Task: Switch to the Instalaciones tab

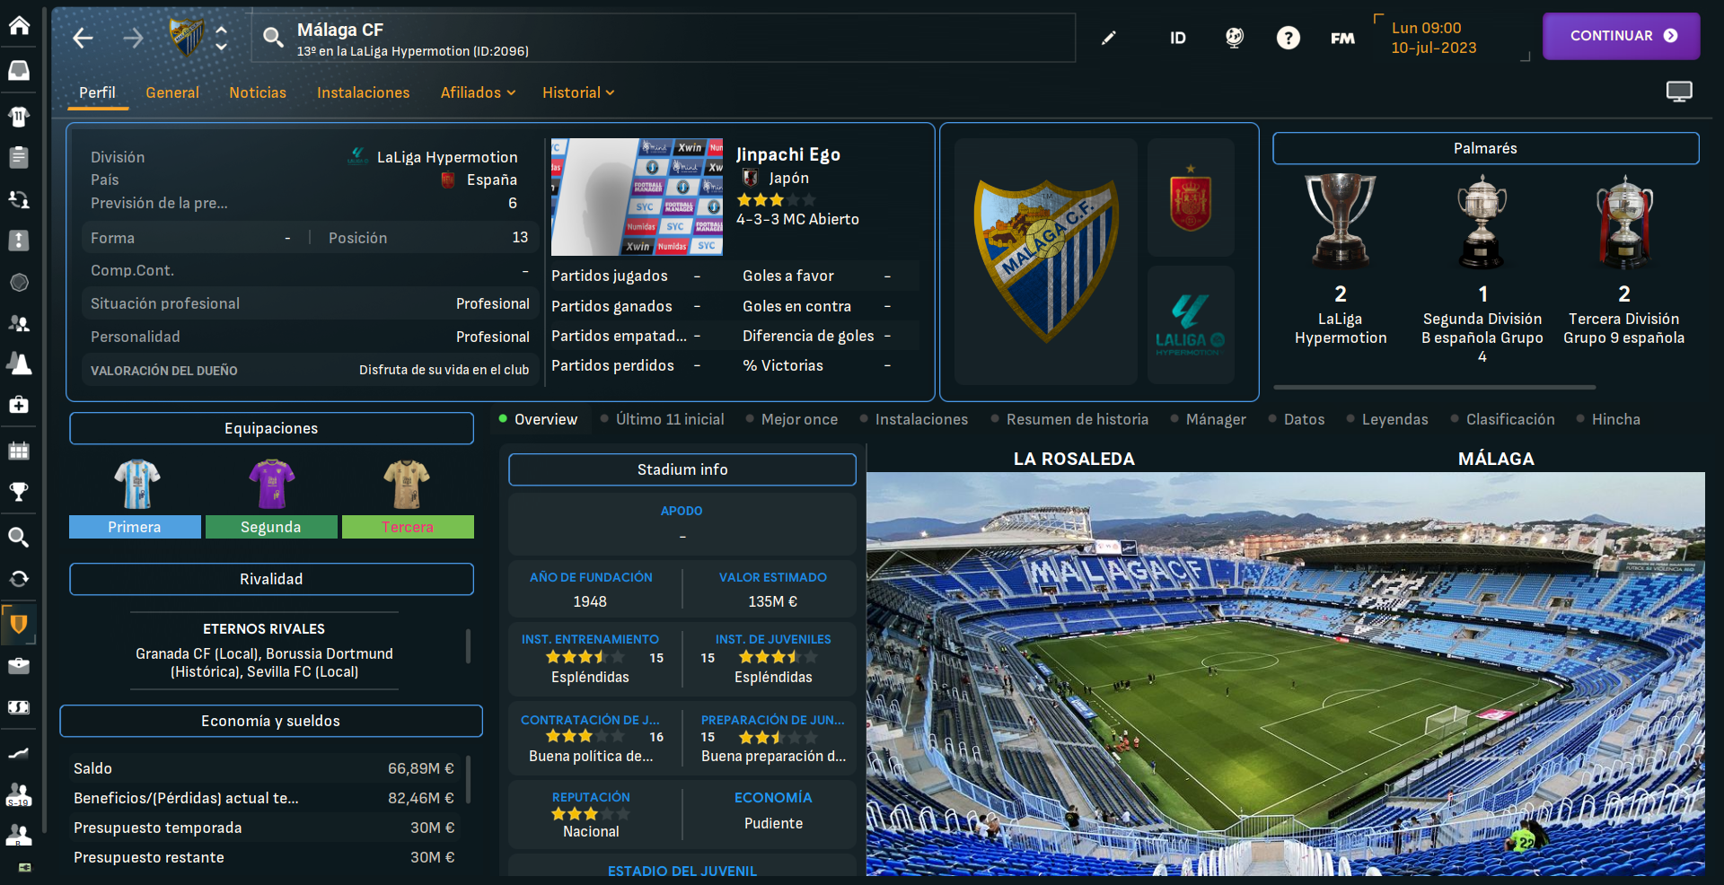Action: 363,92
